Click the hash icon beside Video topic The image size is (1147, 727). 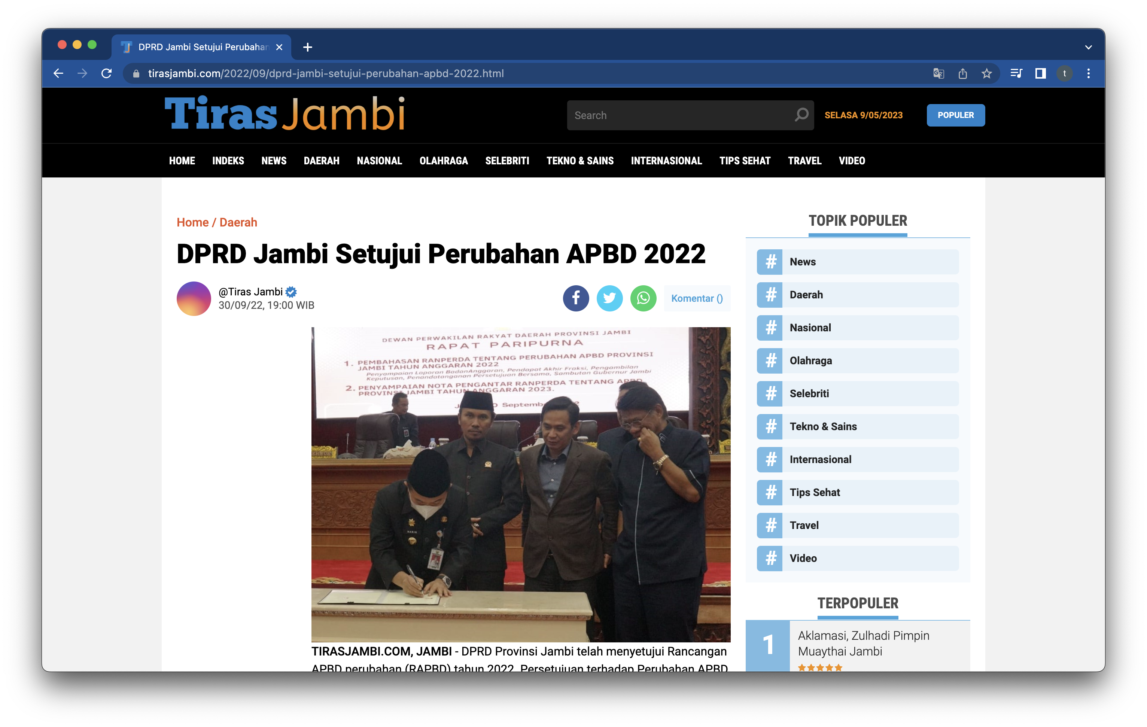770,558
